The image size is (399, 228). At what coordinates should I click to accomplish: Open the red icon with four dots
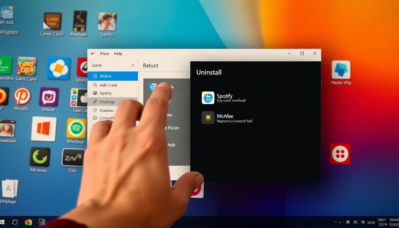pos(340,154)
